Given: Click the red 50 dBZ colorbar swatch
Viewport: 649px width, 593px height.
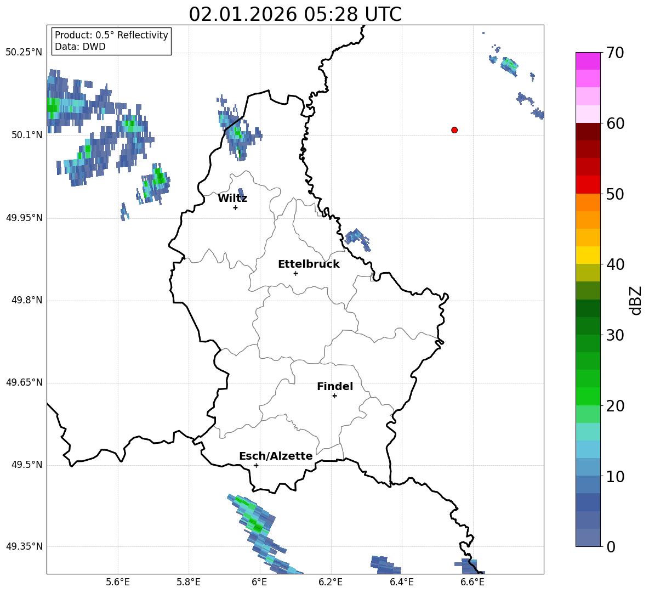Looking at the screenshot, I should pos(588,185).
